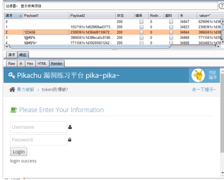The width and height of the screenshot is (224, 180).
Task: Click the results table scroll-down arrow
Action: click(223, 42)
